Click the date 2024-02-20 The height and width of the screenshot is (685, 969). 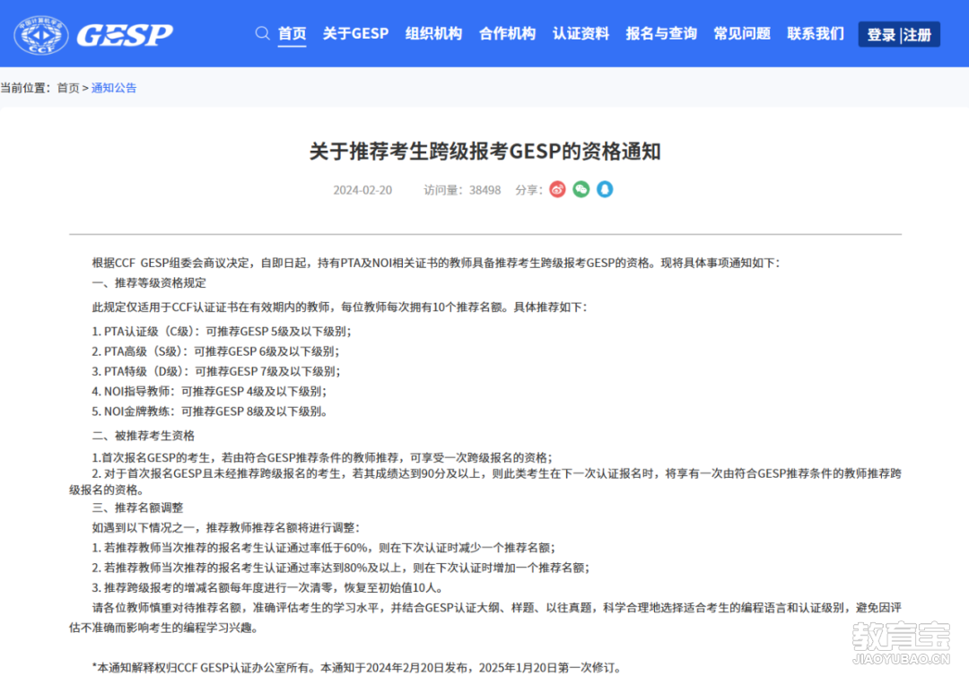(x=362, y=190)
